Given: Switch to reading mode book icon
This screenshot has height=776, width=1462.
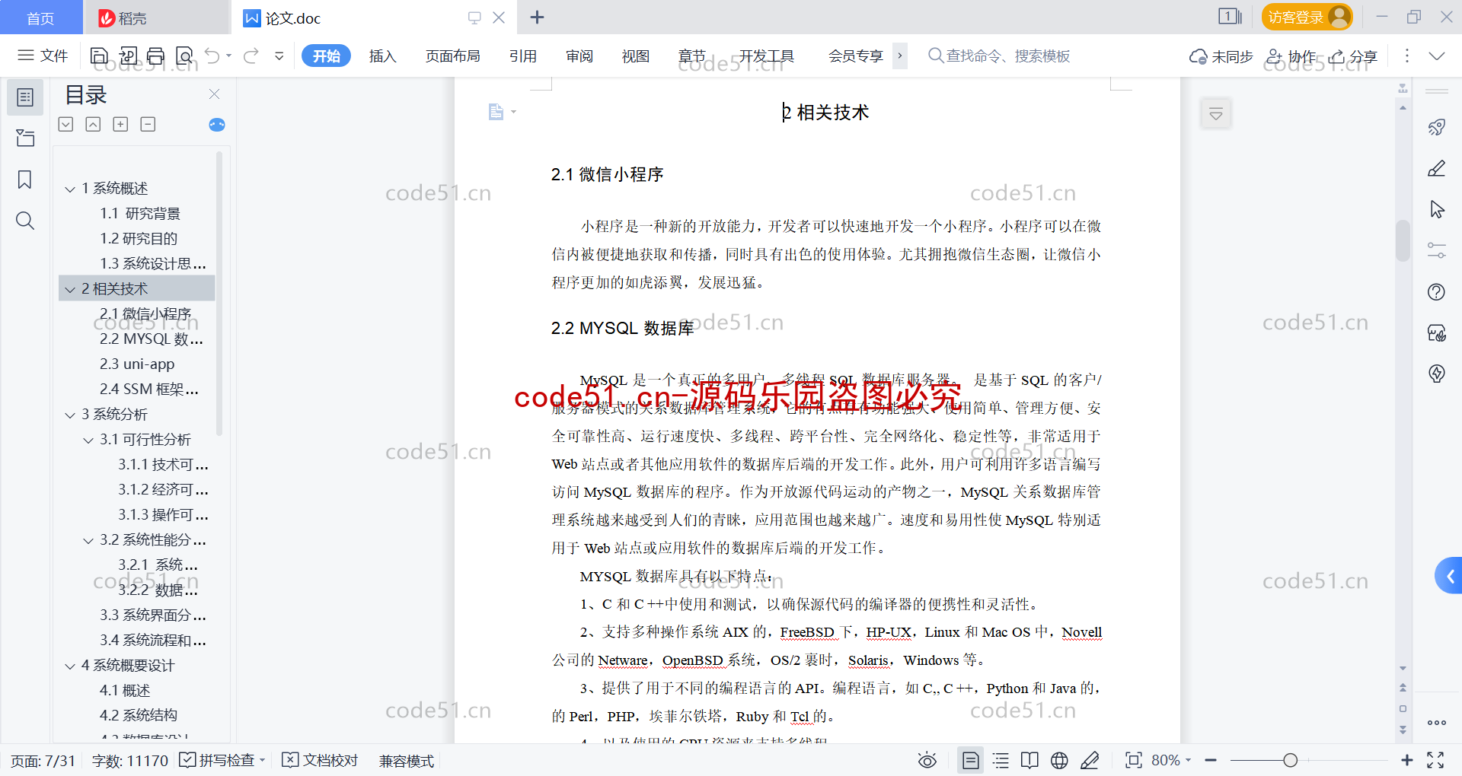Looking at the screenshot, I should pyautogui.click(x=1029, y=760).
